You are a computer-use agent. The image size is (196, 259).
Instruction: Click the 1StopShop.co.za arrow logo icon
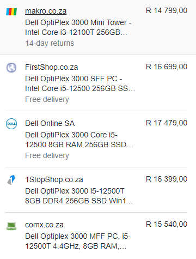[11, 180]
